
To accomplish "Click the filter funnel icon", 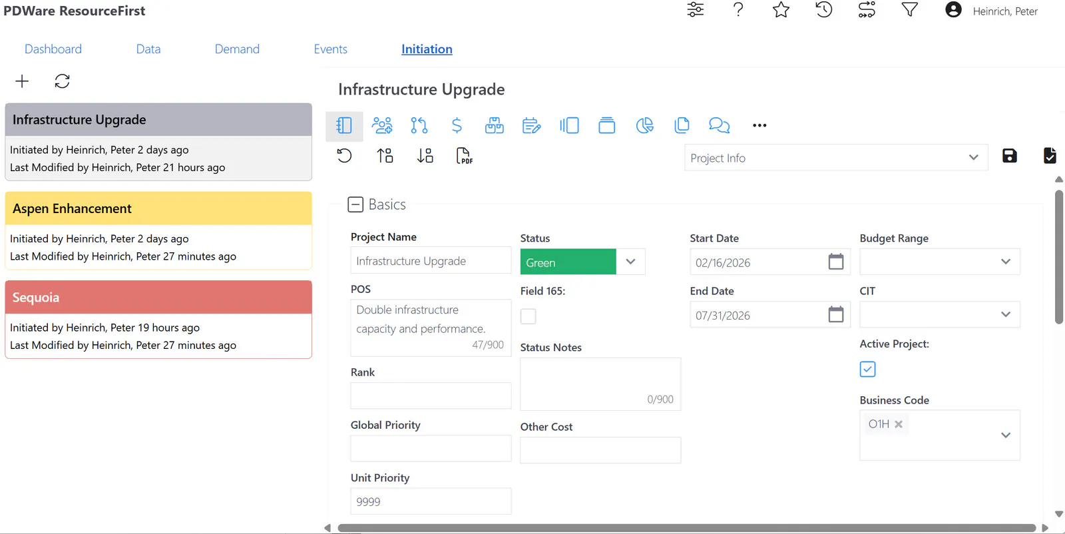I will (x=910, y=10).
